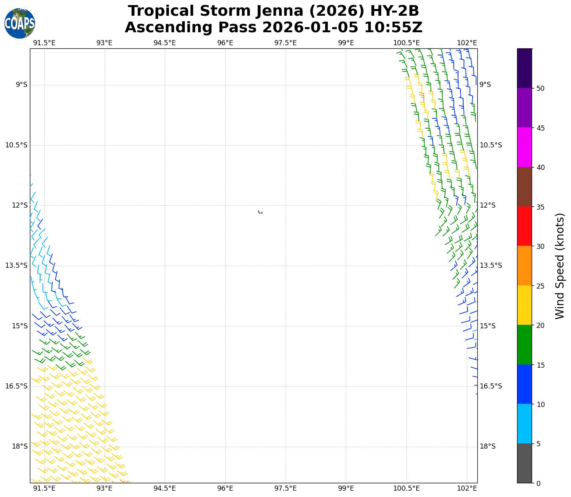Click the 18°S label on right axis
The image size is (571, 497).
pos(488,446)
